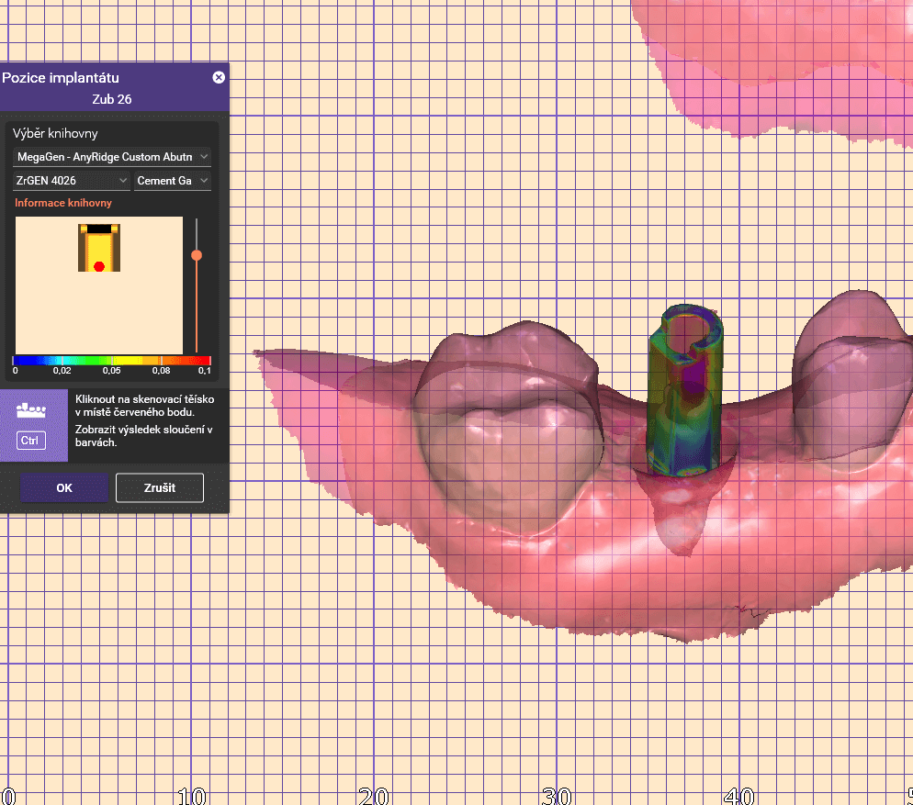
Task: Open the Cement Ga type dropdown
Action: click(172, 181)
